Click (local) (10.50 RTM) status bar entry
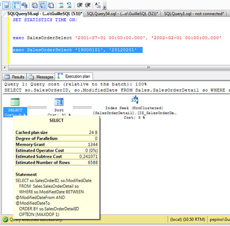The width and height of the screenshot is (230, 226). [x=188, y=219]
